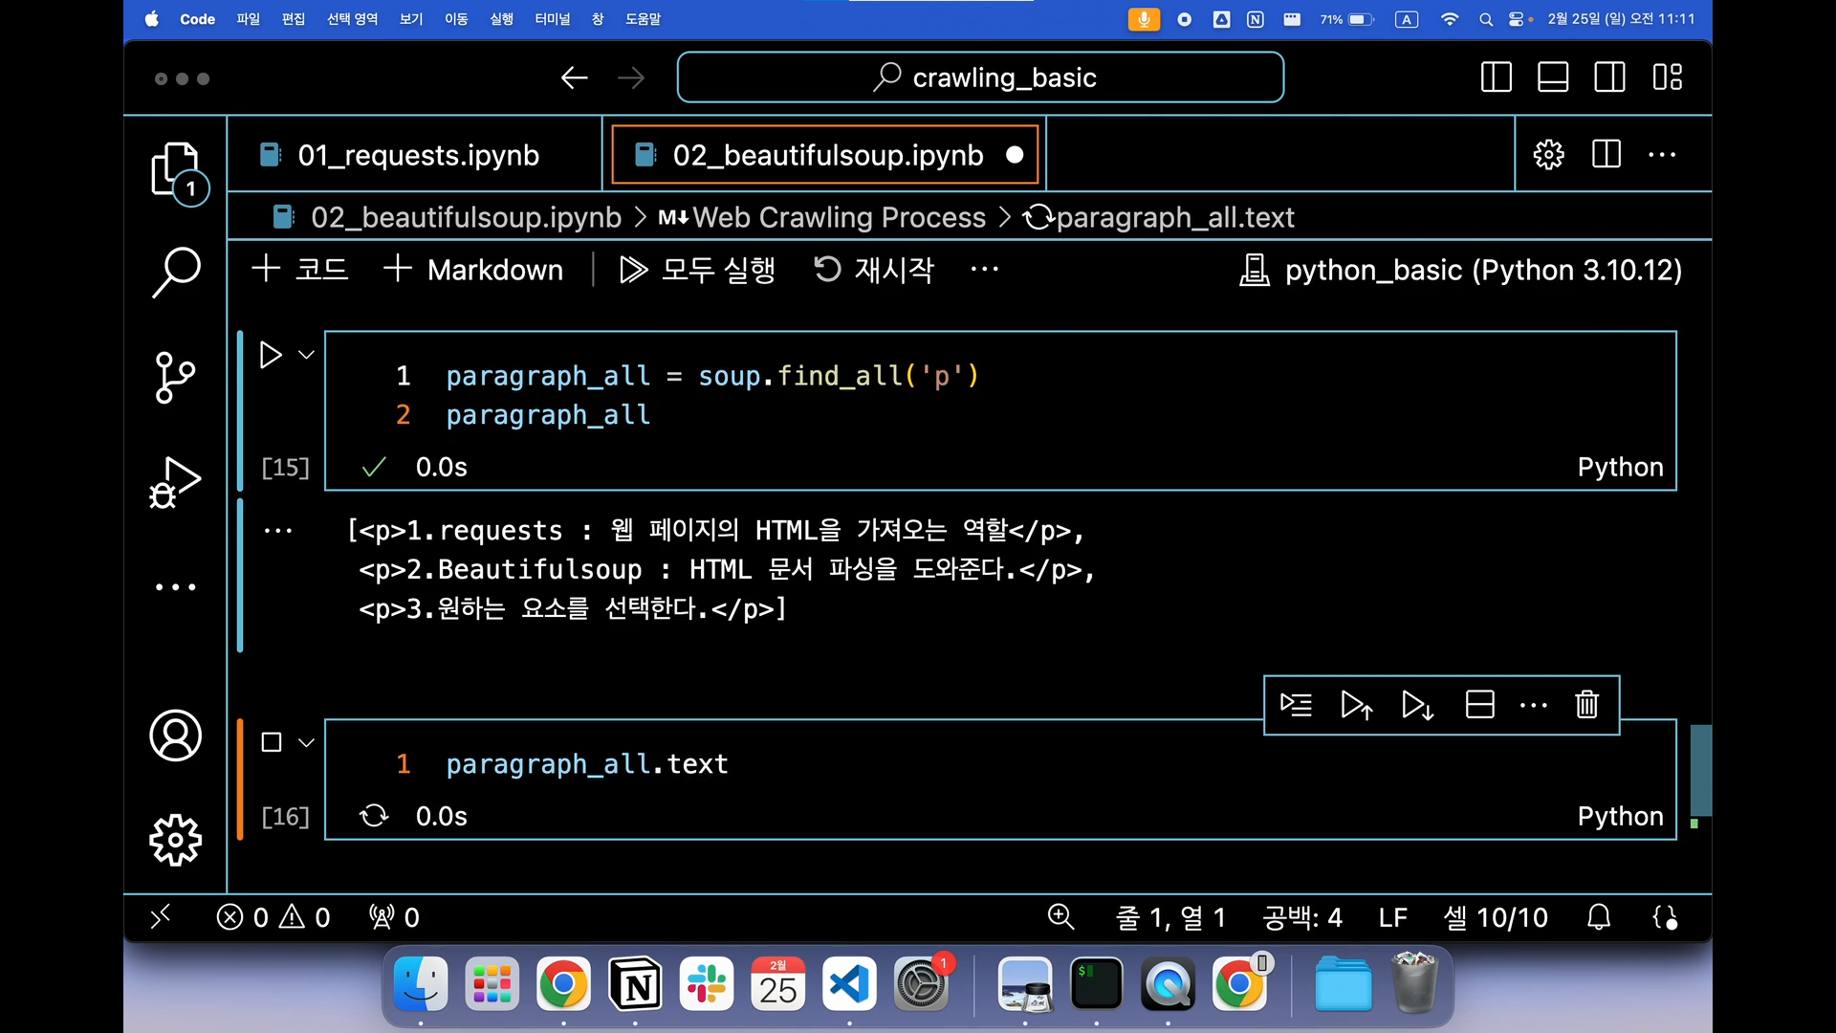Execute the cell and cells below
This screenshot has height=1033, width=1836.
(1417, 705)
